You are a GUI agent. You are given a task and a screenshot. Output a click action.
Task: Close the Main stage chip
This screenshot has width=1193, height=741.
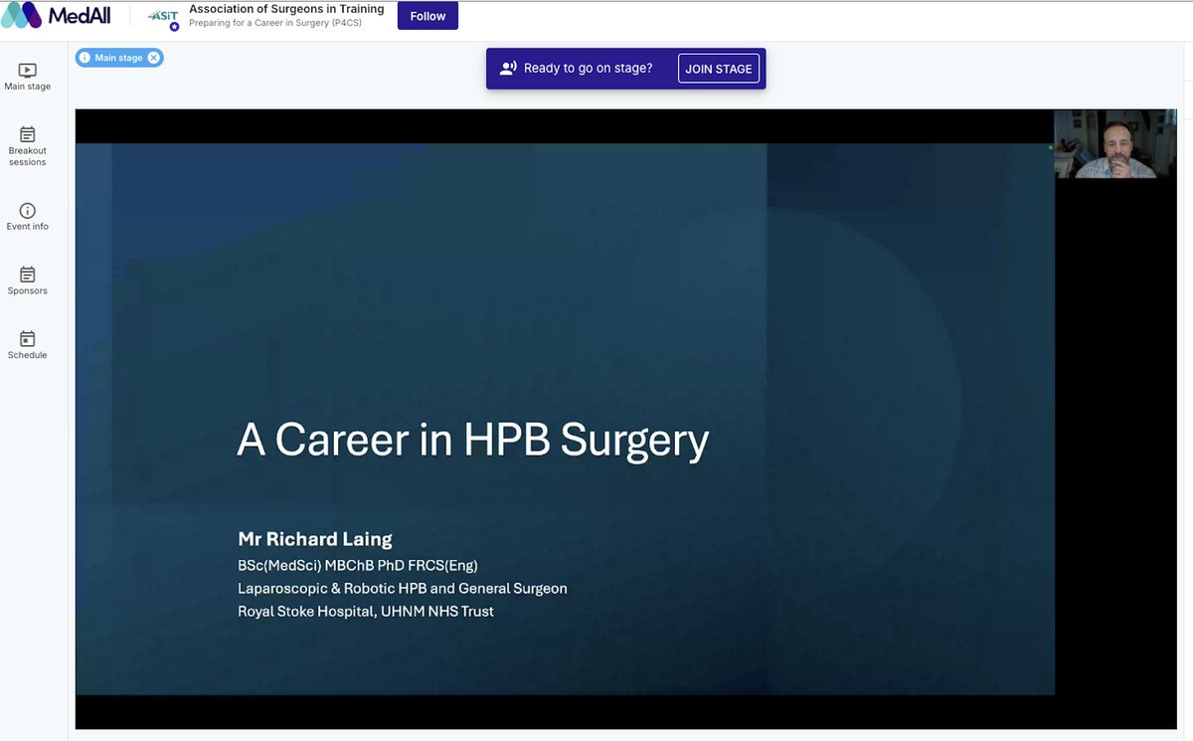coord(153,58)
